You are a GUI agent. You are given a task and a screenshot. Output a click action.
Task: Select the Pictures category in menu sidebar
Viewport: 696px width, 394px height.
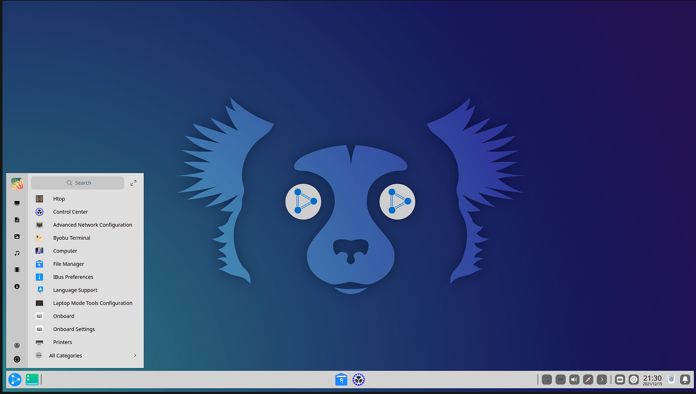tap(16, 236)
